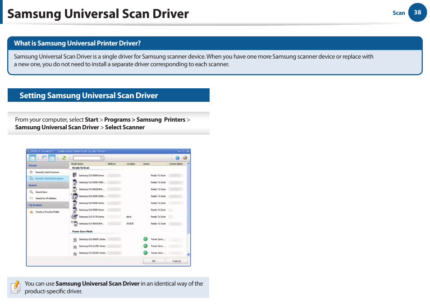Screen dimensions: 430x305
Task: Click the brown globe icon beside help
Action: tap(185, 158)
